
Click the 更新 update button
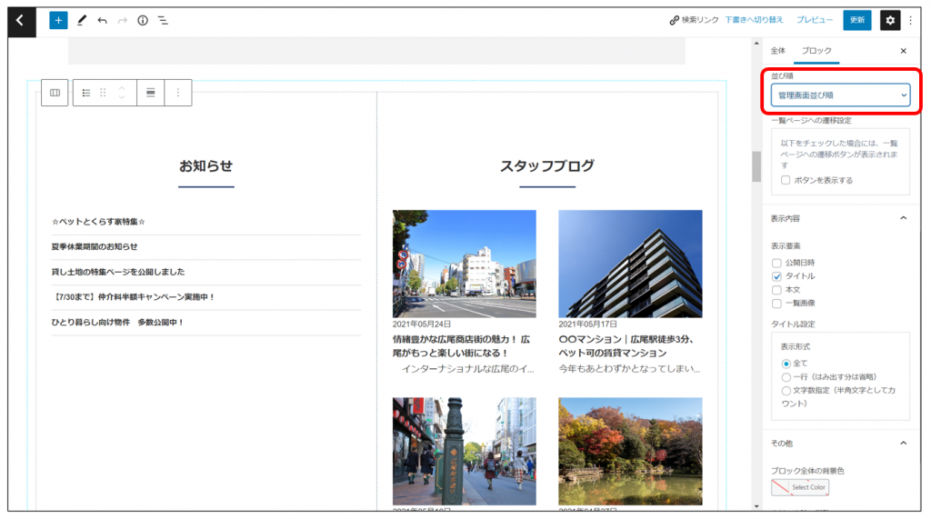(856, 20)
